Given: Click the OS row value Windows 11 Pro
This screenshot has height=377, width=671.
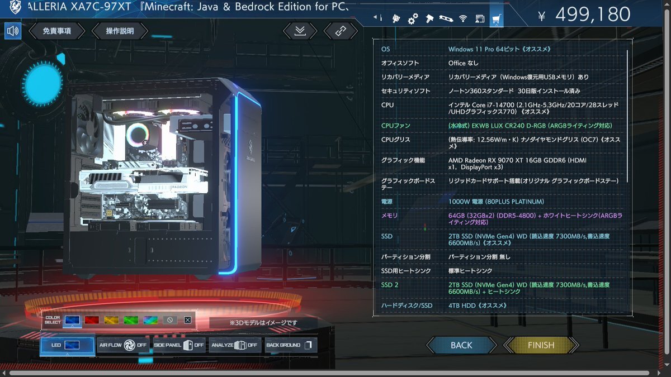Looking at the screenshot, I should point(499,49).
